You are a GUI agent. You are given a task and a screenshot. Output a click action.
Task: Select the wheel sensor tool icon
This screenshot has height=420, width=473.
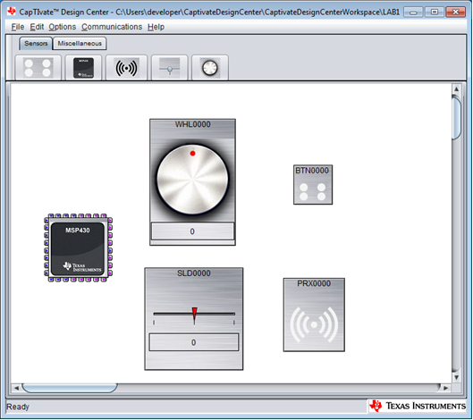pos(210,68)
